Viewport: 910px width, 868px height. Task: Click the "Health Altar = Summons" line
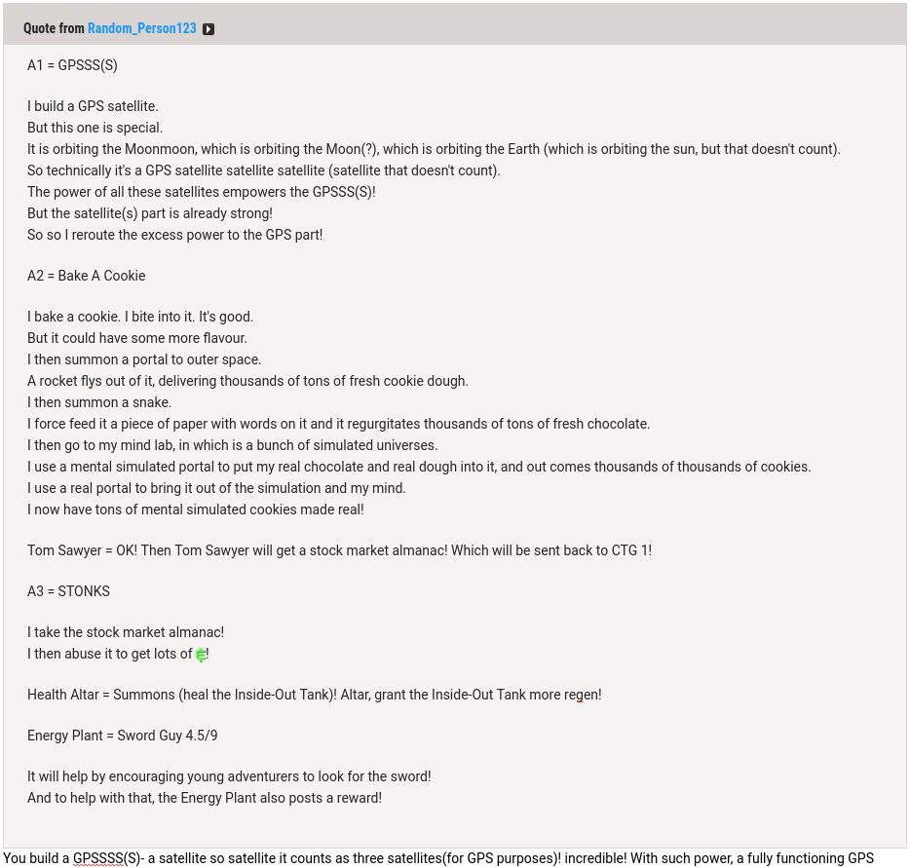314,695
